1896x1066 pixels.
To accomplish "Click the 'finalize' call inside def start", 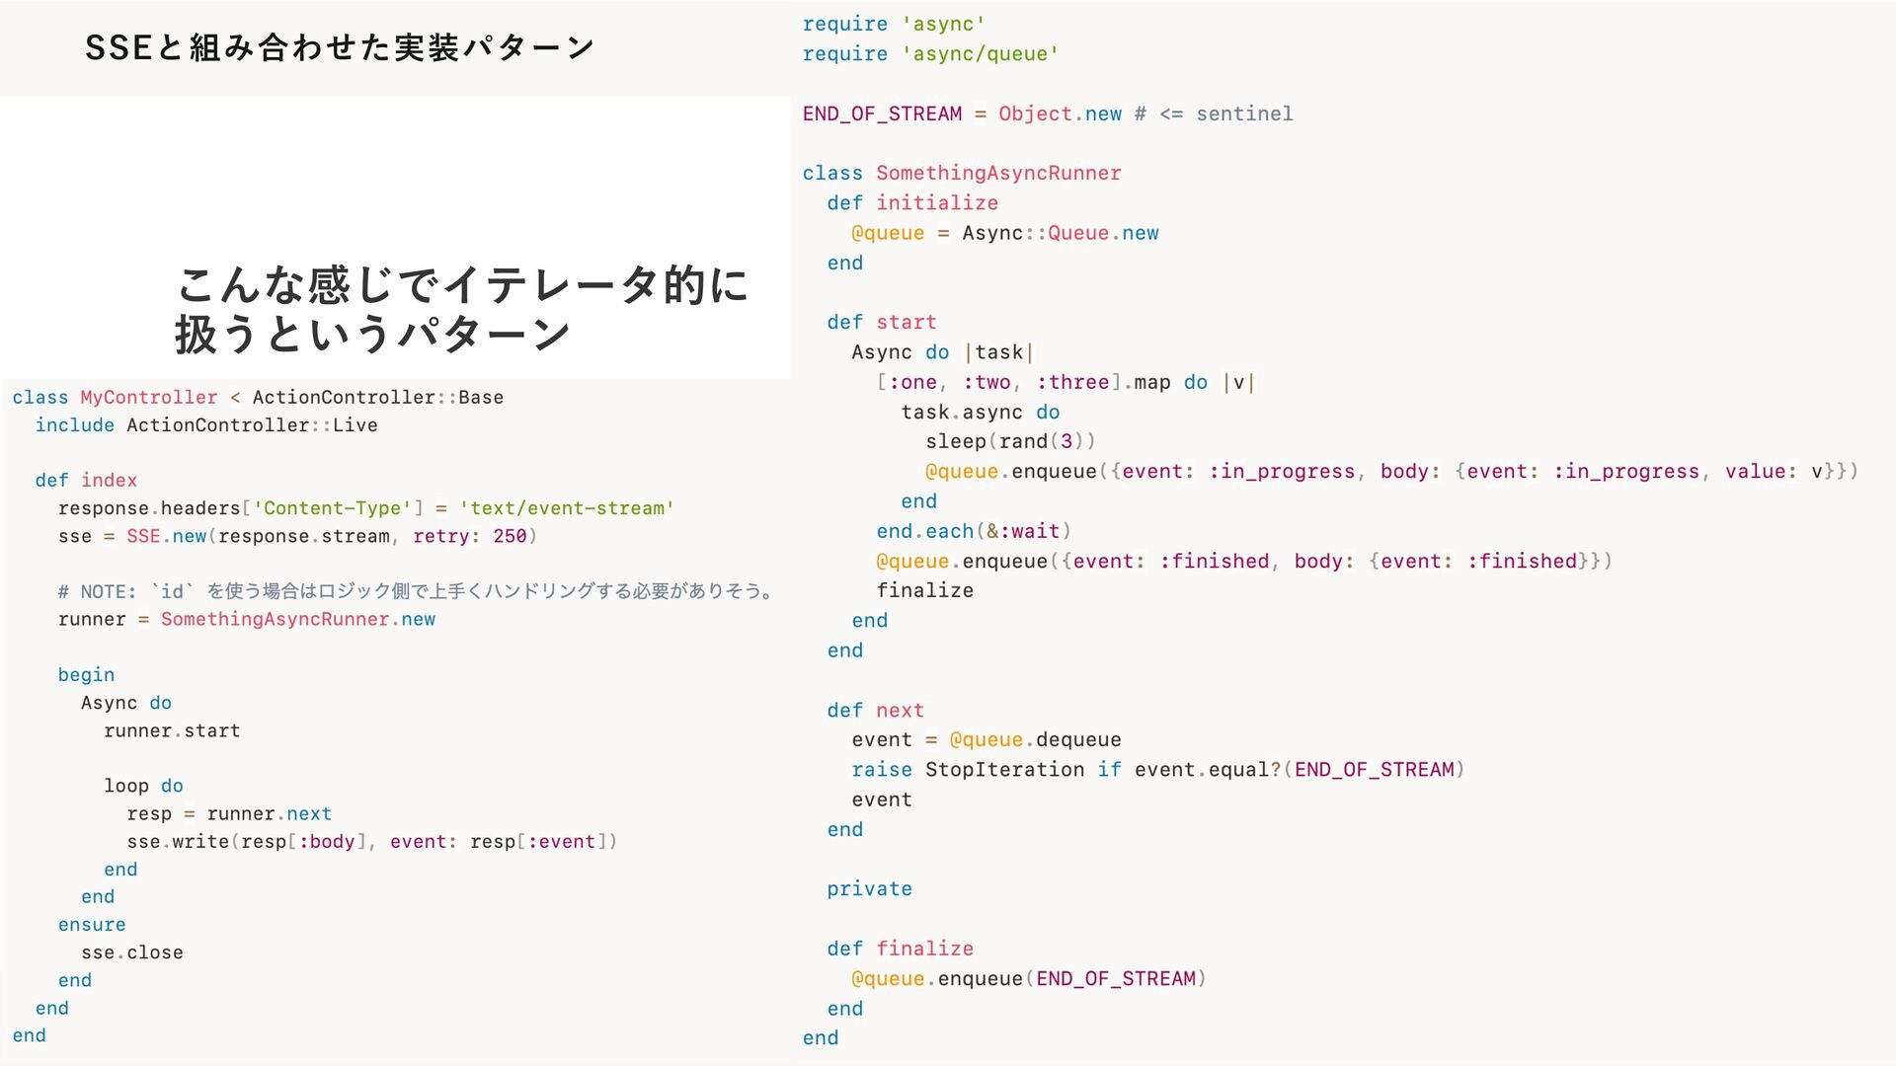I will (925, 590).
